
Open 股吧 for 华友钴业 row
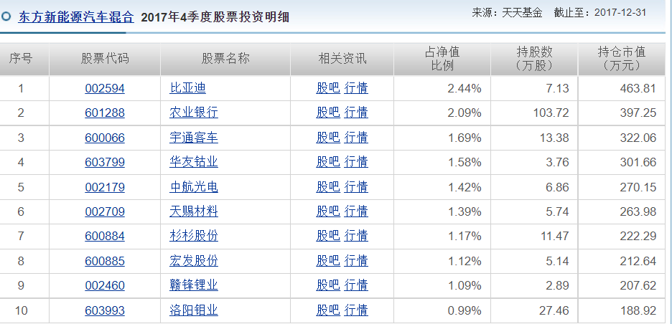coord(328,162)
